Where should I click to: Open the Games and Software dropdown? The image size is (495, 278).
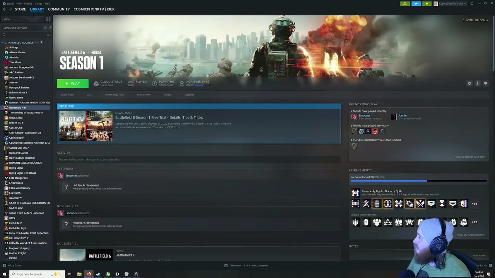[x=21, y=28]
